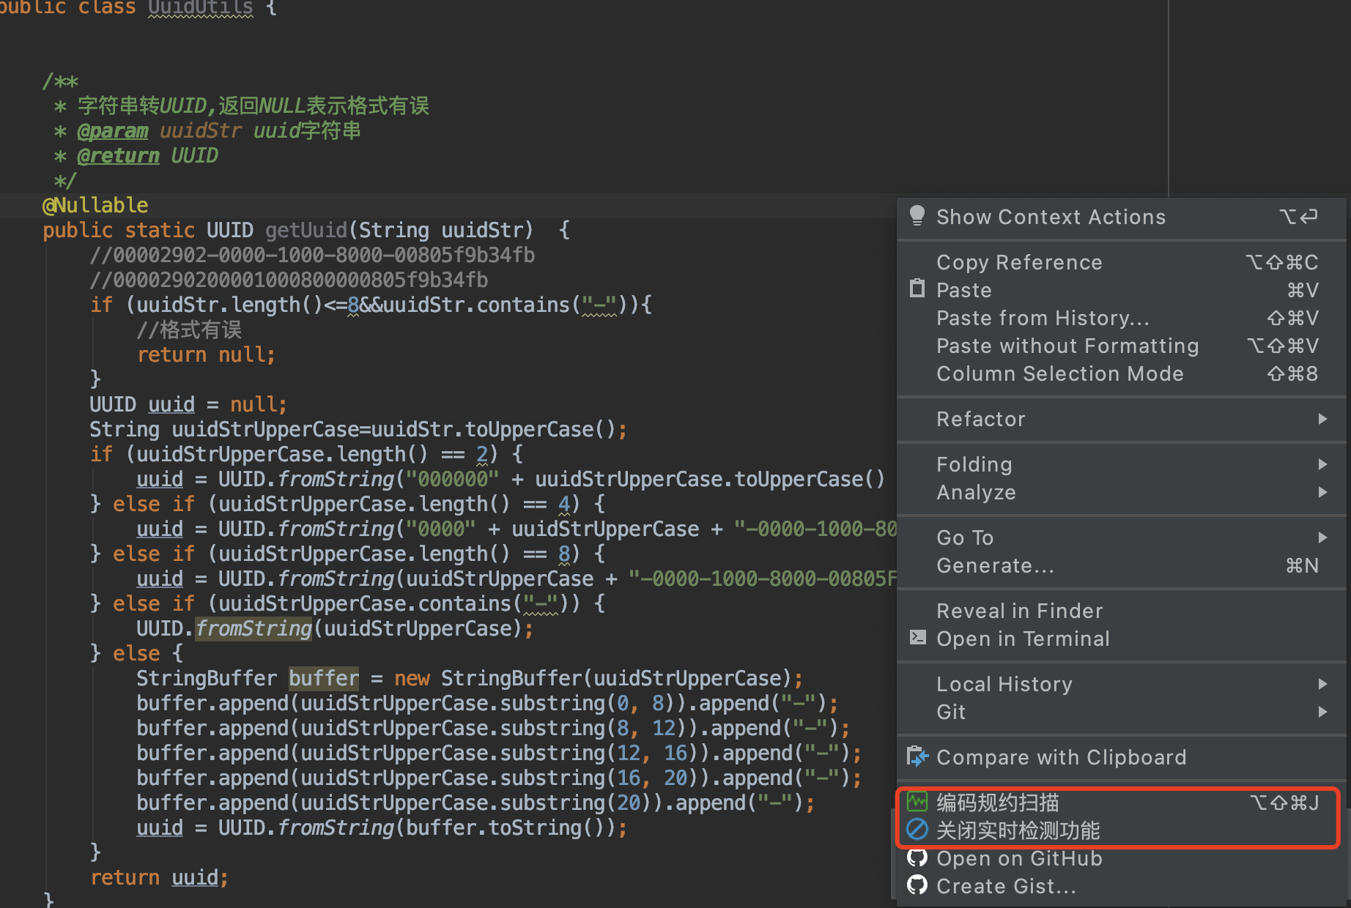
Task: Select Reveal in Finder
Action: tap(1019, 611)
